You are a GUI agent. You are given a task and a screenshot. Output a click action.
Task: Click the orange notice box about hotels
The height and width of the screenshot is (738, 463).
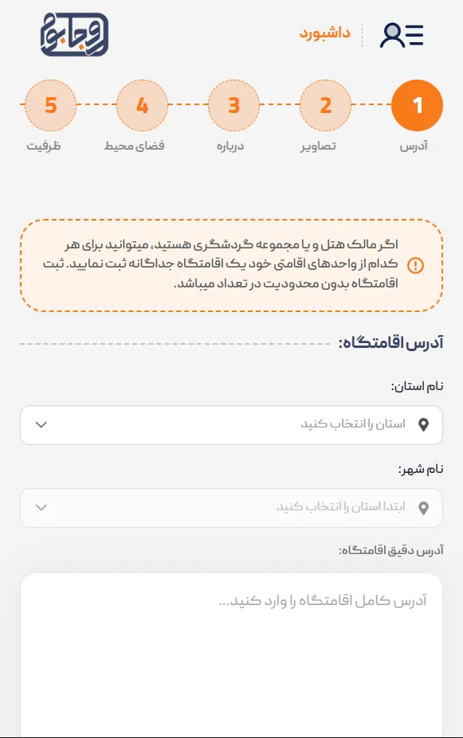point(231,265)
